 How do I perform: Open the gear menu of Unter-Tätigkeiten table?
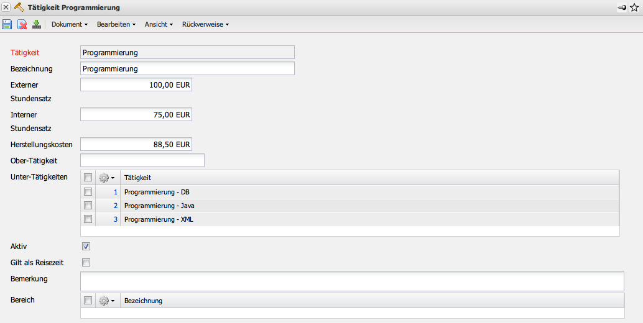(x=107, y=178)
